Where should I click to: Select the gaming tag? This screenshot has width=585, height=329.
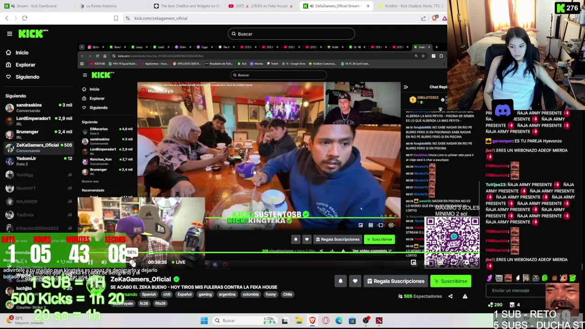[x=205, y=294]
